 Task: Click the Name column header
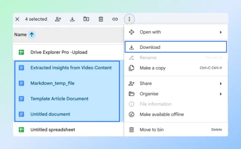coord(20,35)
